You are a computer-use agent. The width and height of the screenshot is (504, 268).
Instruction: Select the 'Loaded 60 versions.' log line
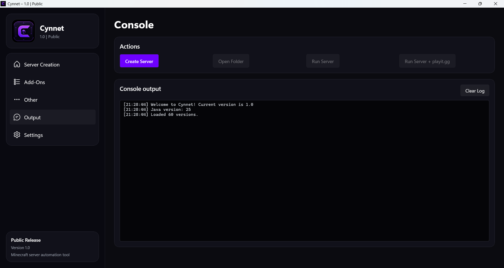(161, 115)
